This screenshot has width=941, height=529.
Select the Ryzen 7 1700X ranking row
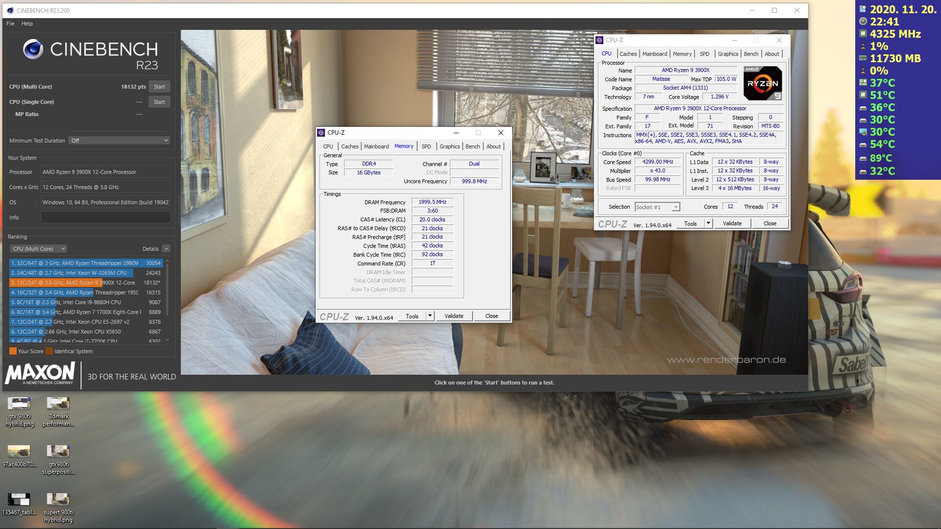click(86, 312)
